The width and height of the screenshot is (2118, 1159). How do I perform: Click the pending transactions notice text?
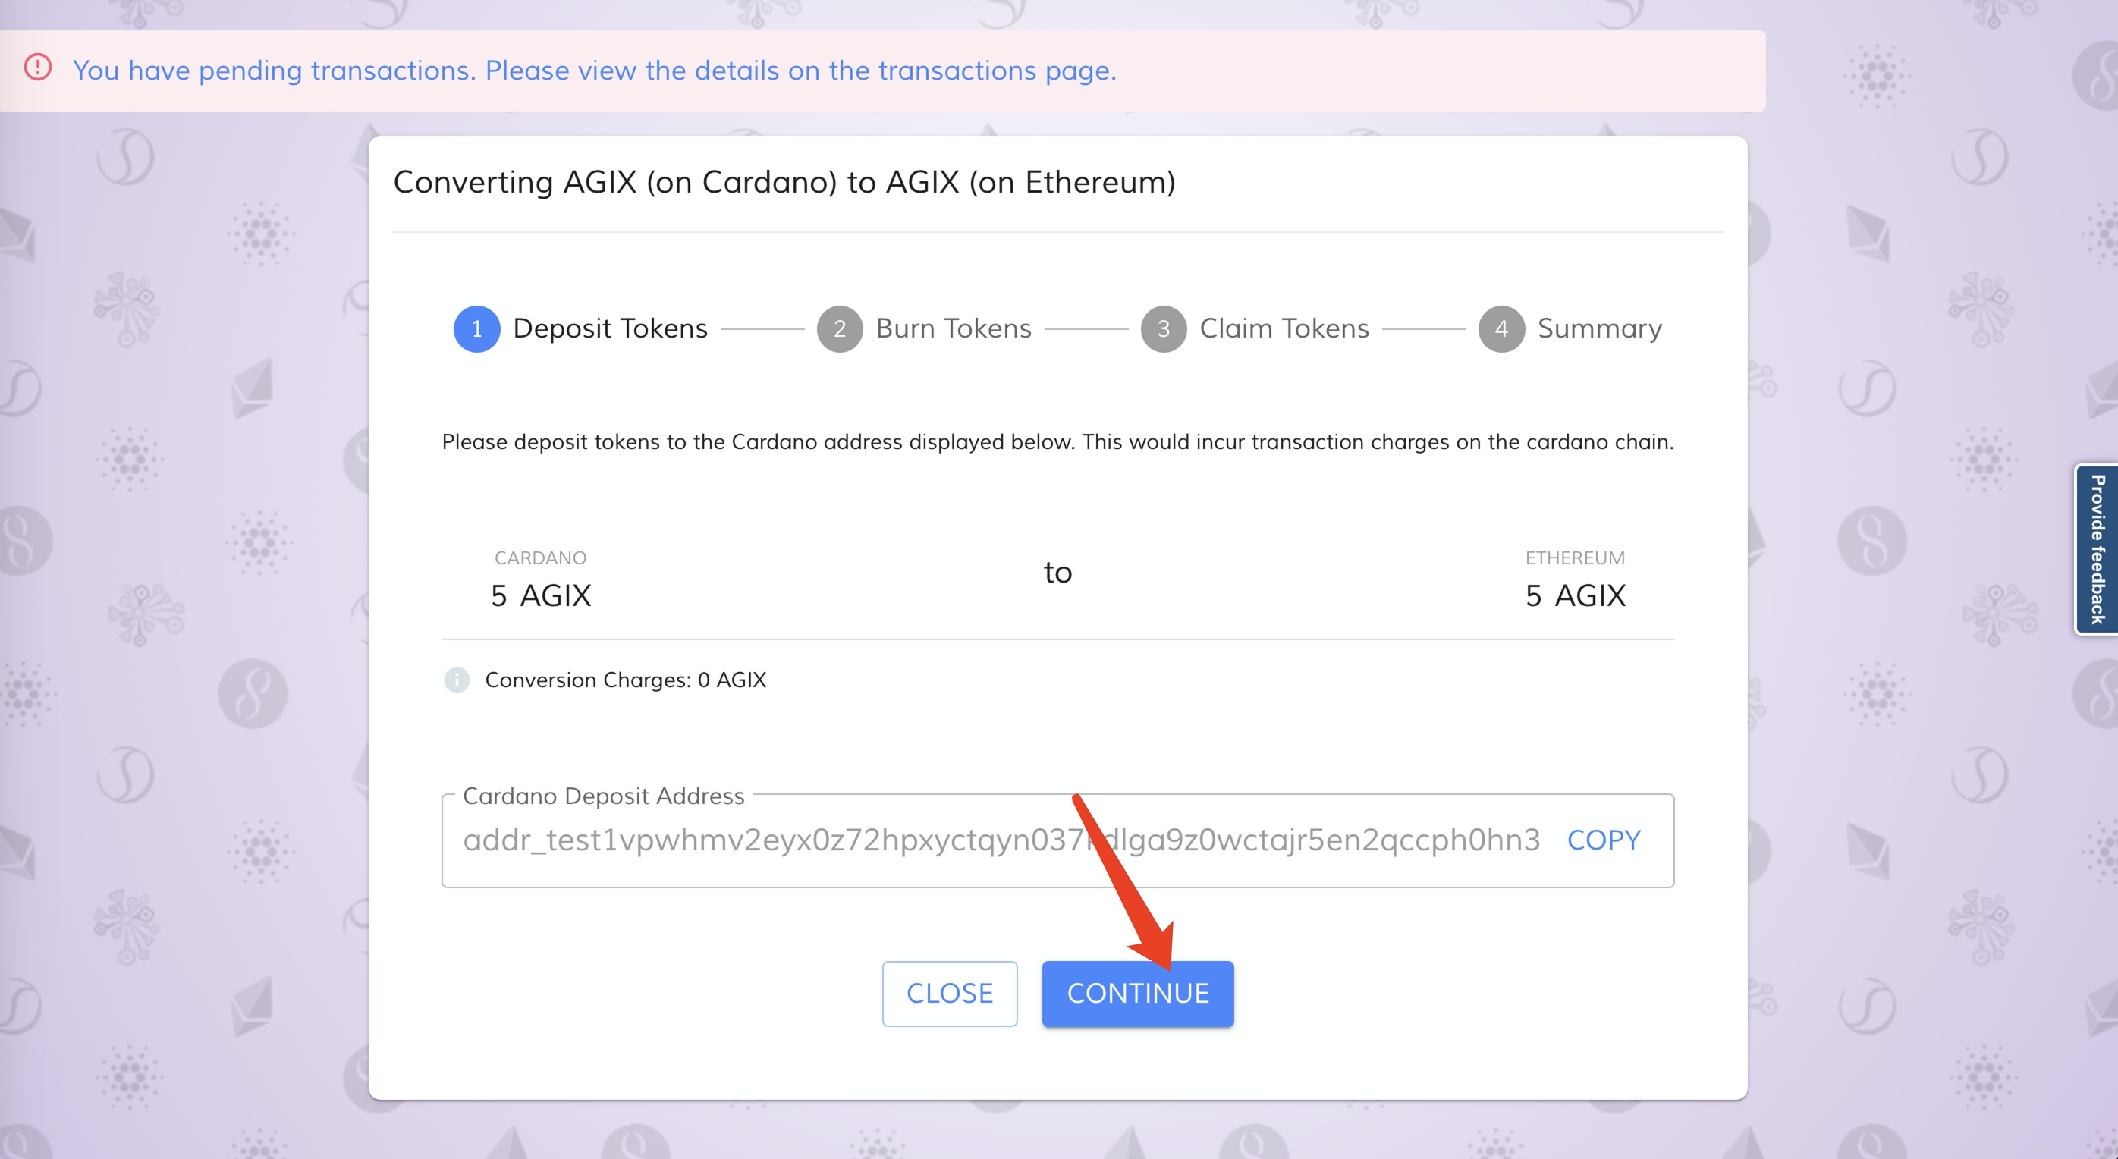pyautogui.click(x=594, y=71)
